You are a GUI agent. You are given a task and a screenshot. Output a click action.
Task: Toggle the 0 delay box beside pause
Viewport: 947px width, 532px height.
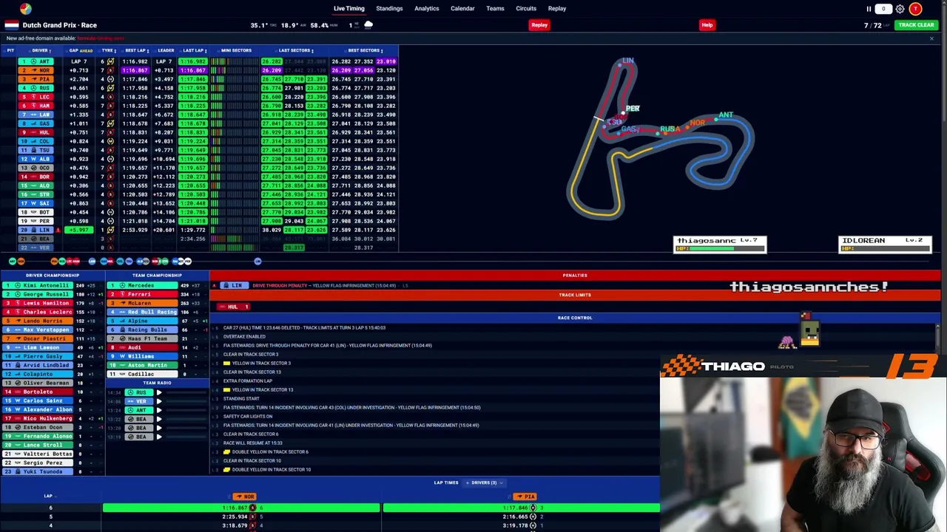[x=883, y=9]
